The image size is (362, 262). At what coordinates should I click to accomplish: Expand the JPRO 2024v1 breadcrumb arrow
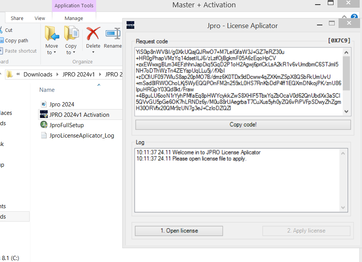pos(100,74)
